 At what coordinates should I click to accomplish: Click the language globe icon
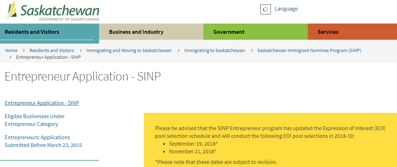[x=265, y=9]
